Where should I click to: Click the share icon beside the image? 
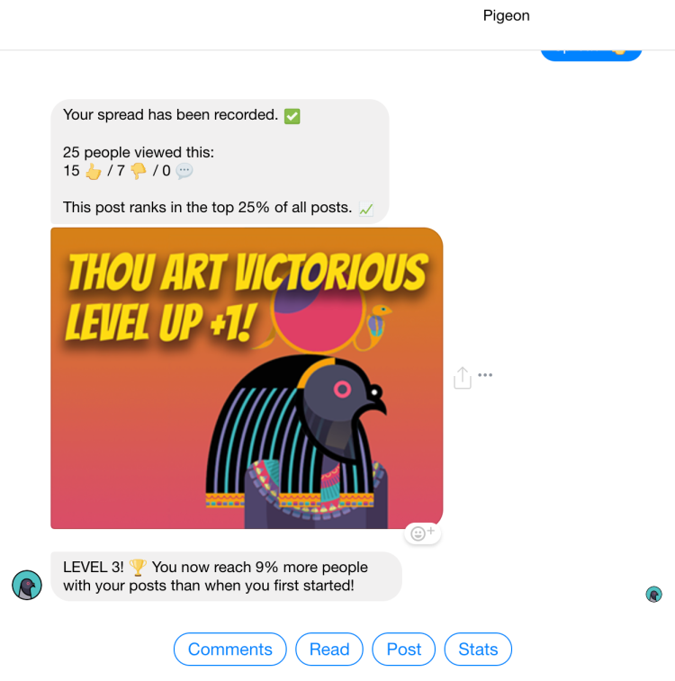(463, 378)
